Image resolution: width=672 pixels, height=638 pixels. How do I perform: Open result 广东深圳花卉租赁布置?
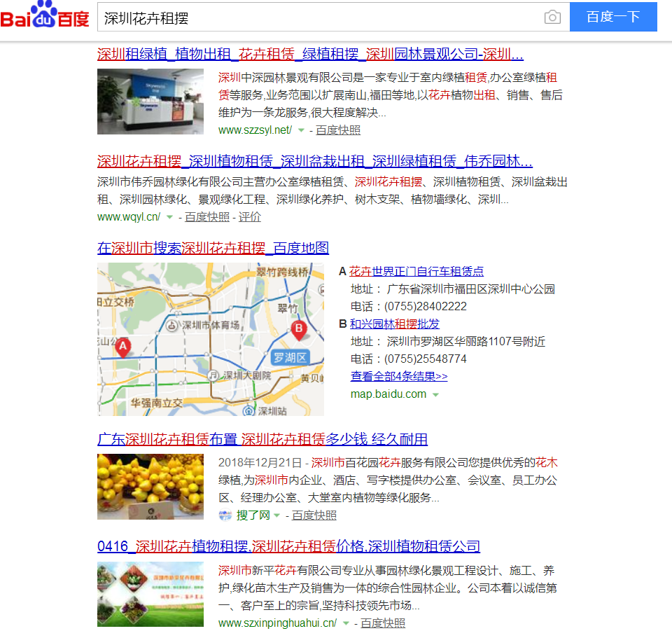pyautogui.click(x=262, y=440)
